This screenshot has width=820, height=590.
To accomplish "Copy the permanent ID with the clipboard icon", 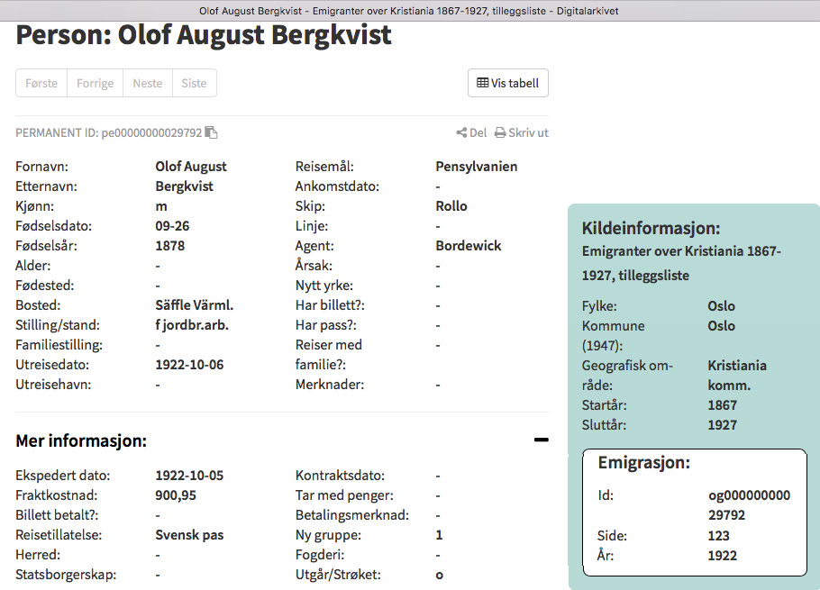I will point(212,132).
